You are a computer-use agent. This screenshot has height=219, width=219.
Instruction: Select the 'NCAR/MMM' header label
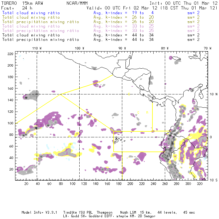point(77,3)
